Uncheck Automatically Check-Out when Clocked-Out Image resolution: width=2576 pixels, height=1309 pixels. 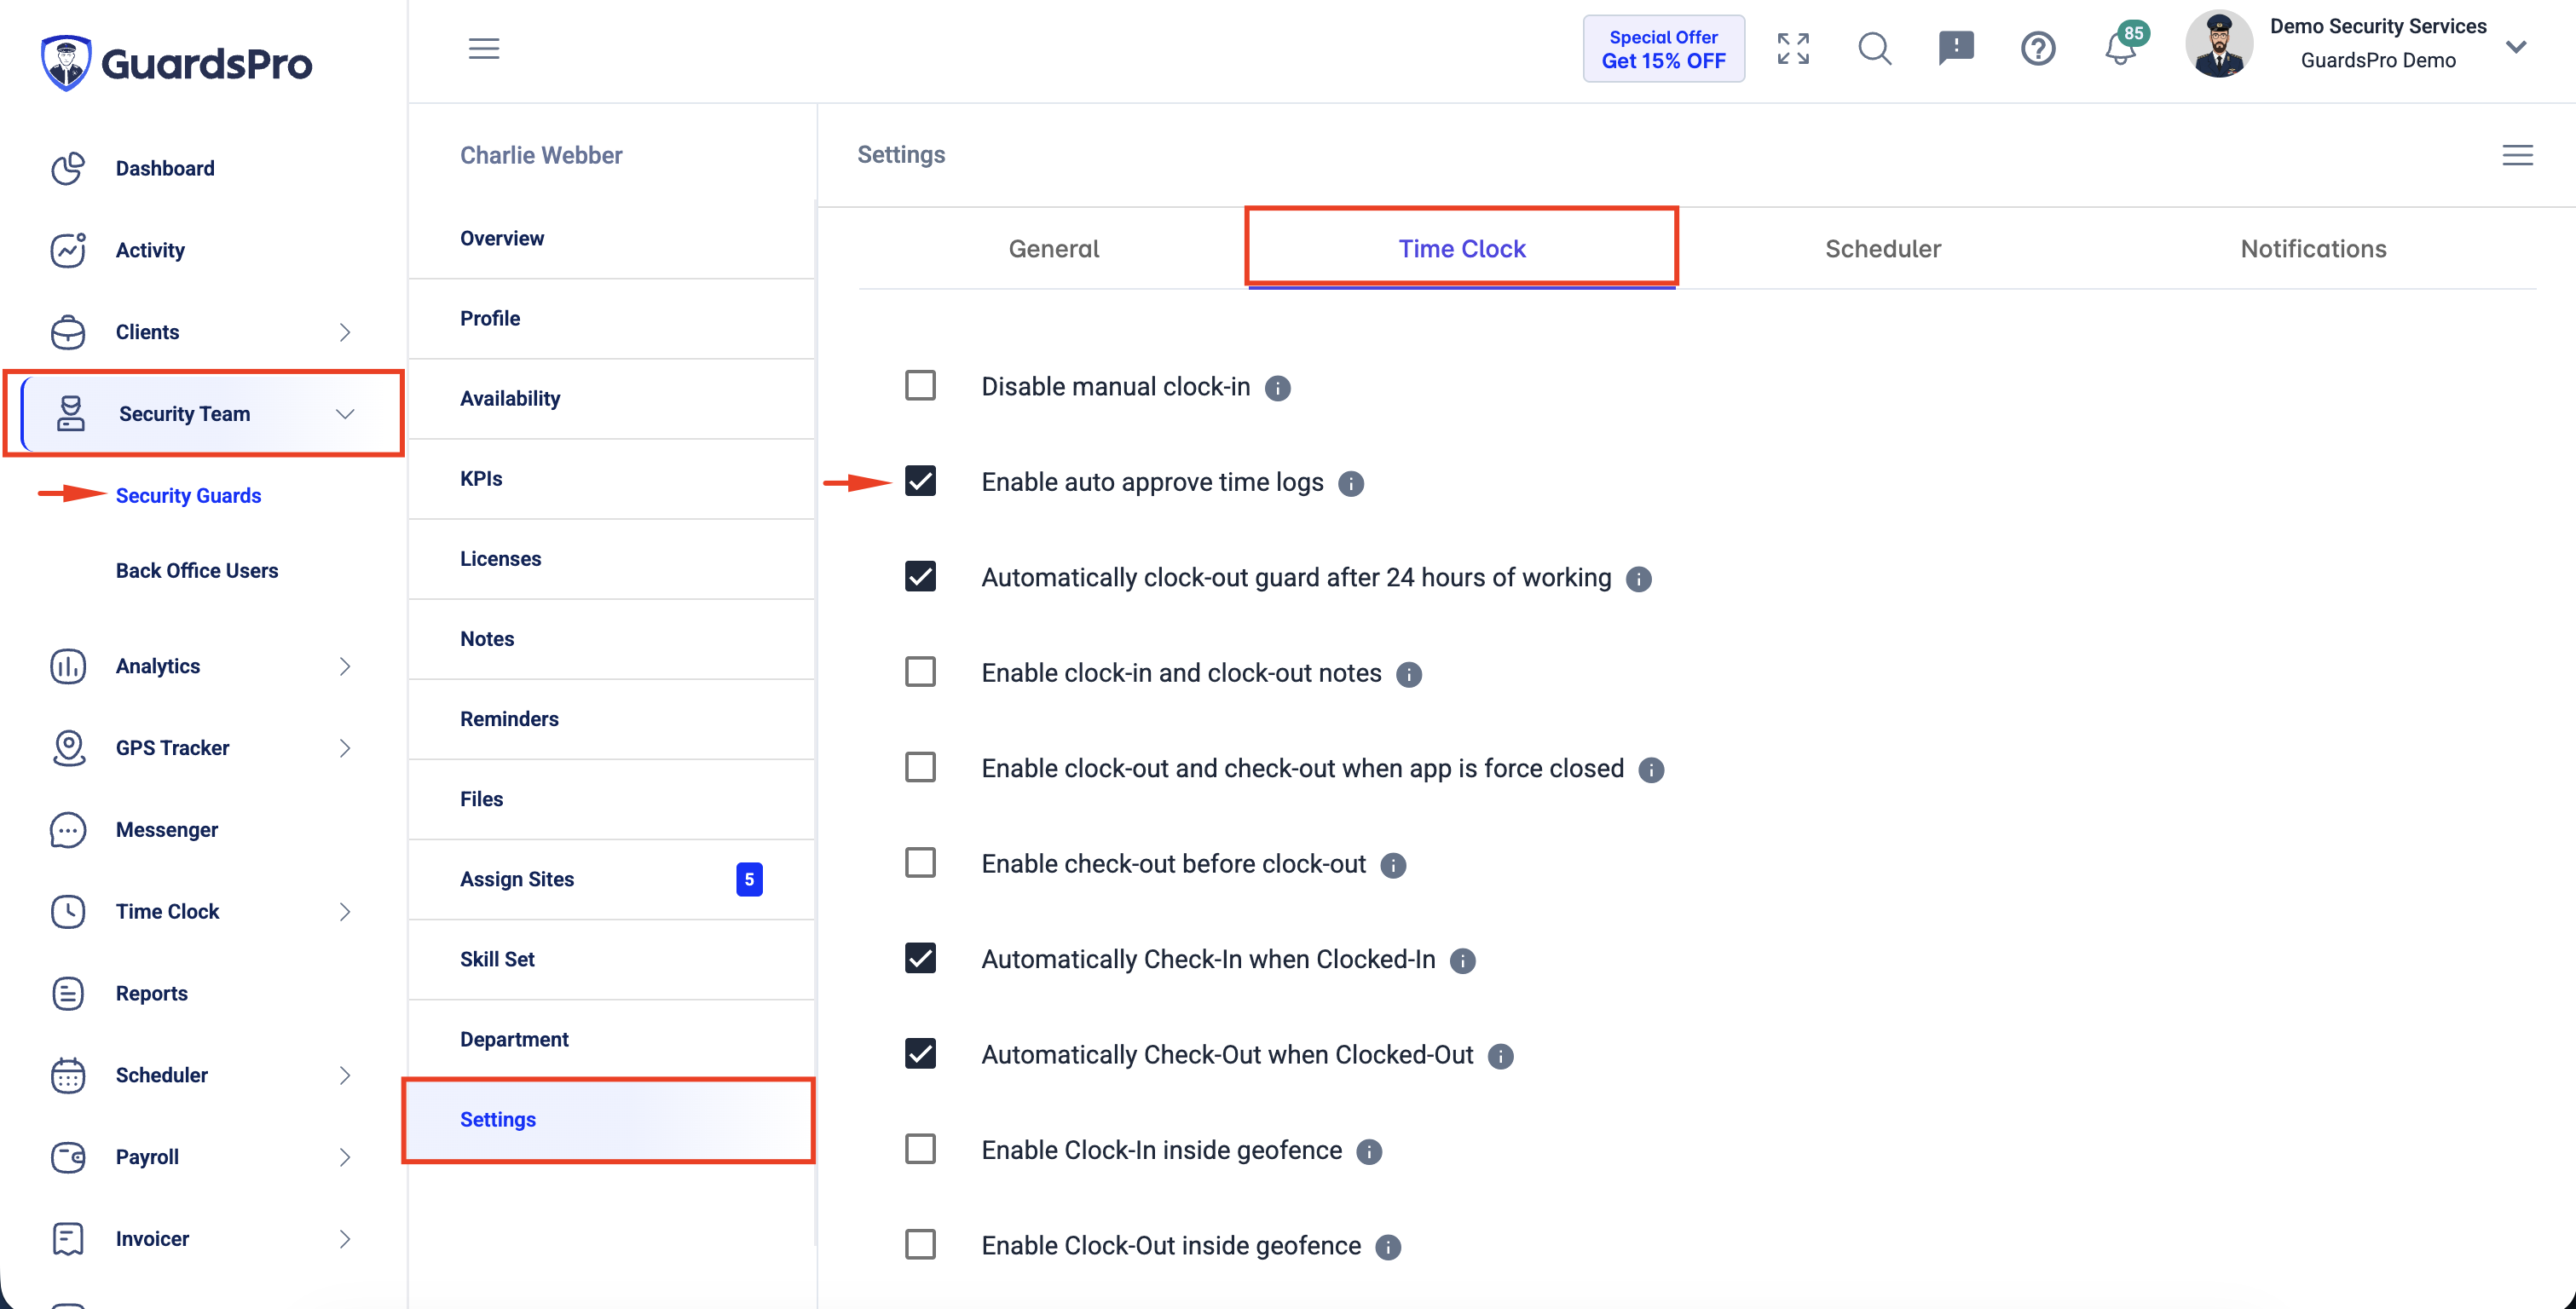pyautogui.click(x=920, y=1053)
